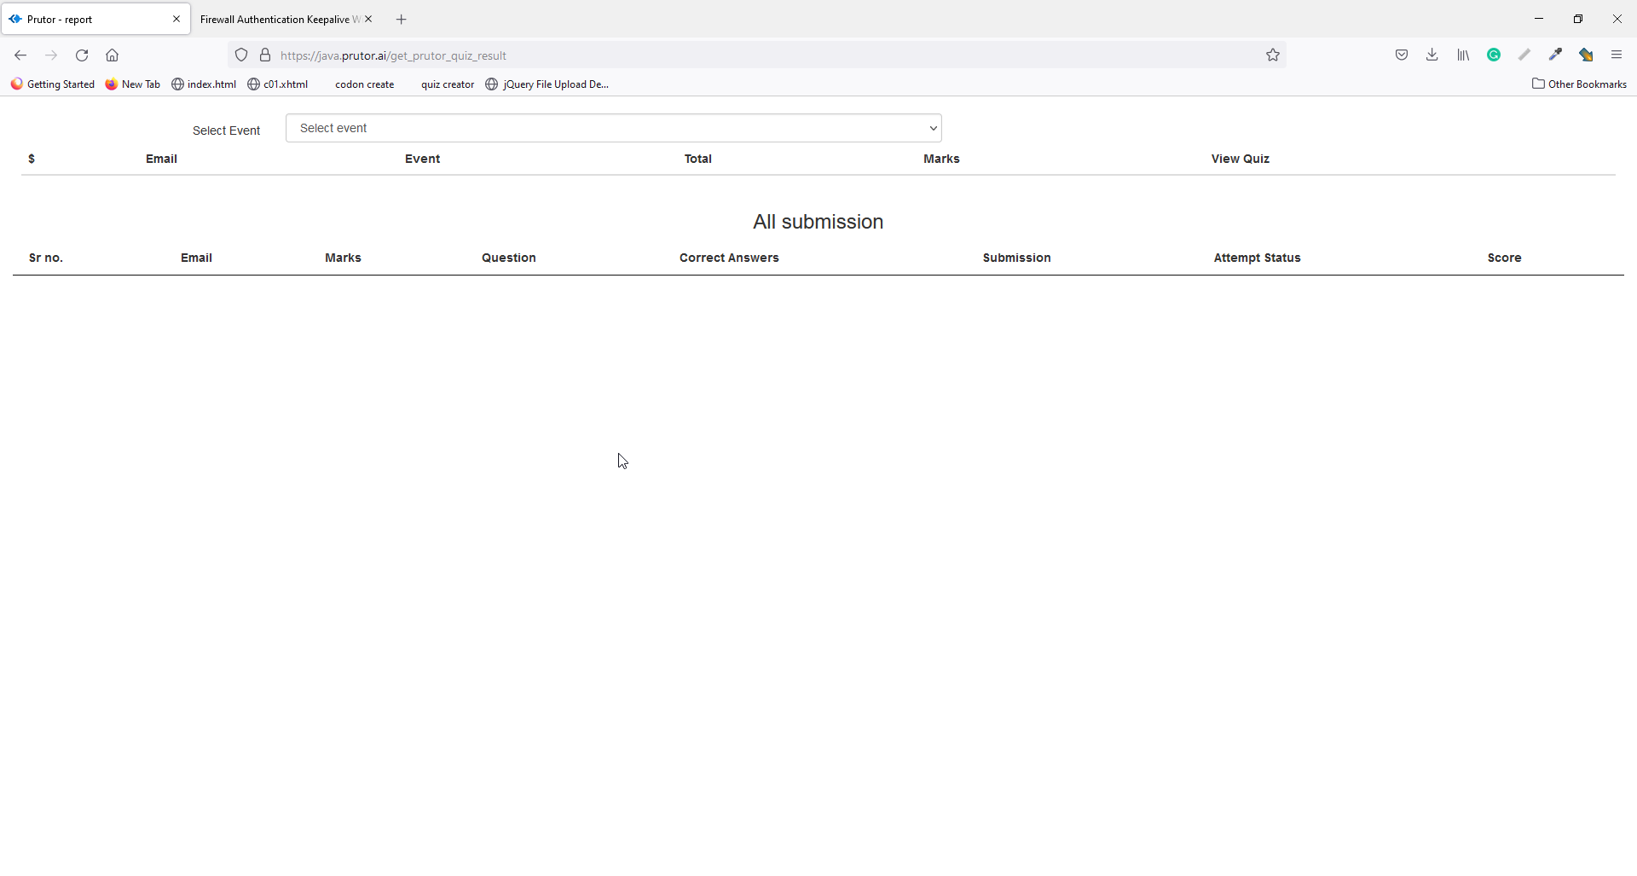1637x876 pixels.
Task: Click the eyedropper extension icon
Action: tap(1555, 55)
